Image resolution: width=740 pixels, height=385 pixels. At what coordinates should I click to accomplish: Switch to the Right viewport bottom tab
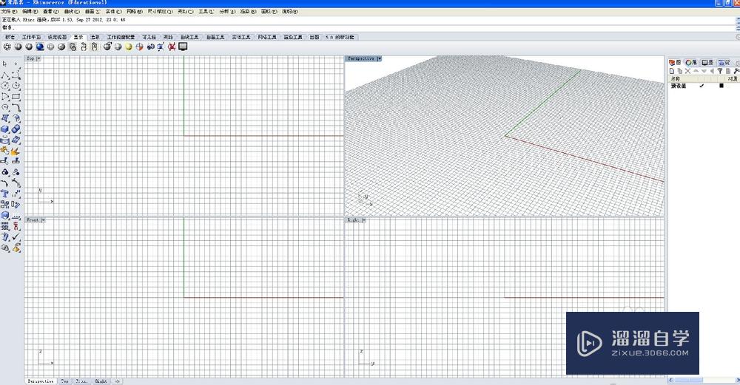[101, 381]
